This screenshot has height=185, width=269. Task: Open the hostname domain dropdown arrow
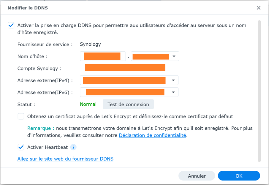(x=174, y=56)
